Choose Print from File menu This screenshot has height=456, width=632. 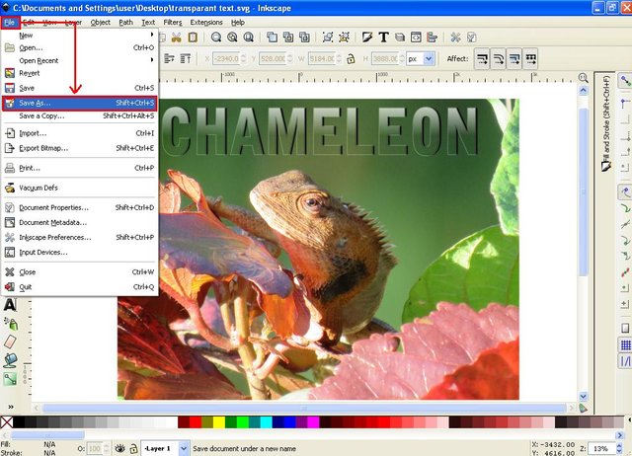79,168
